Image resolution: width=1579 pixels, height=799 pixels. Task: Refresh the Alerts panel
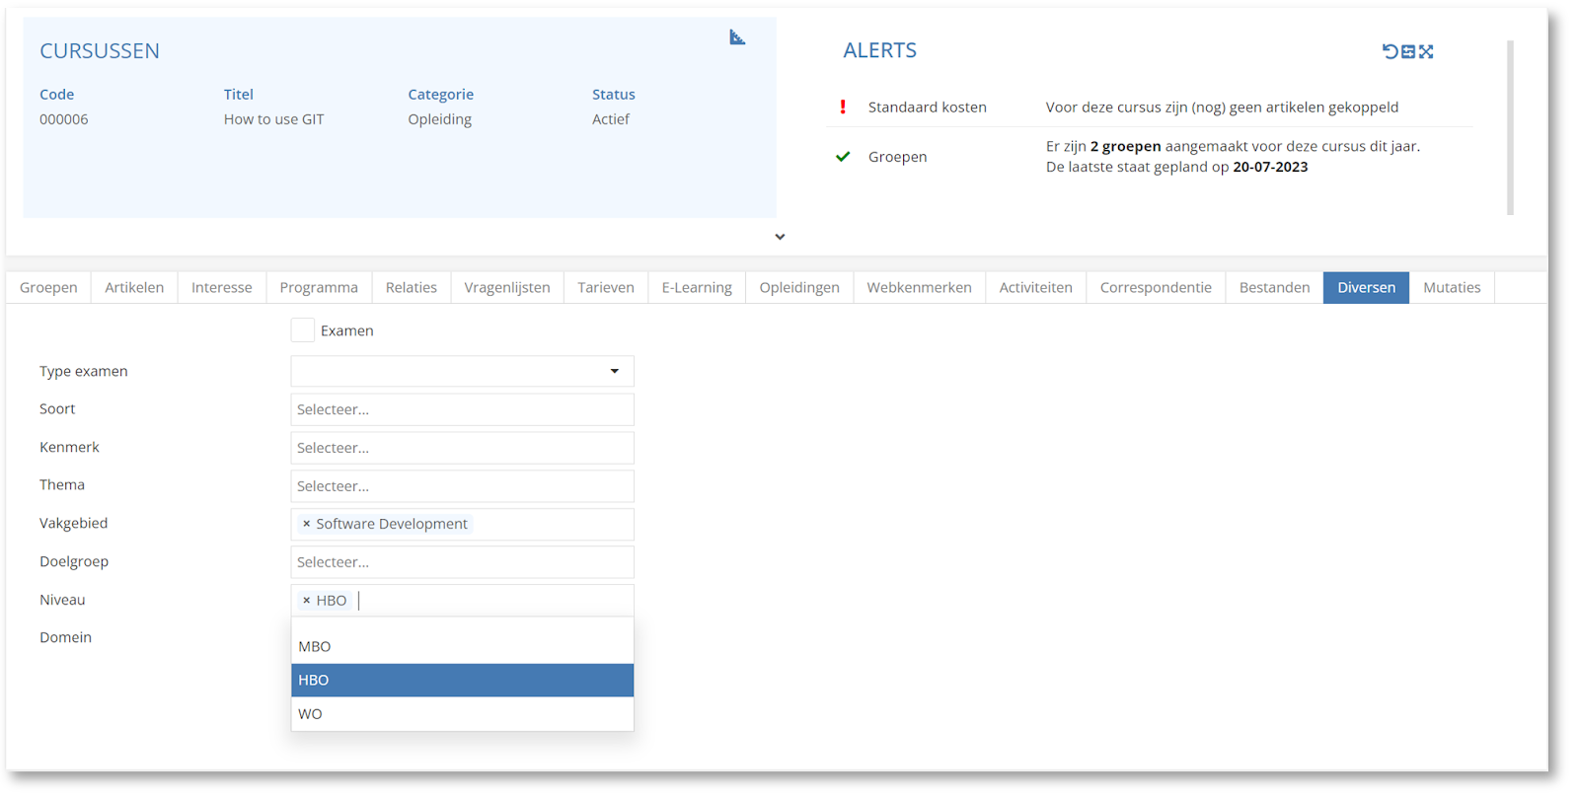pos(1390,51)
